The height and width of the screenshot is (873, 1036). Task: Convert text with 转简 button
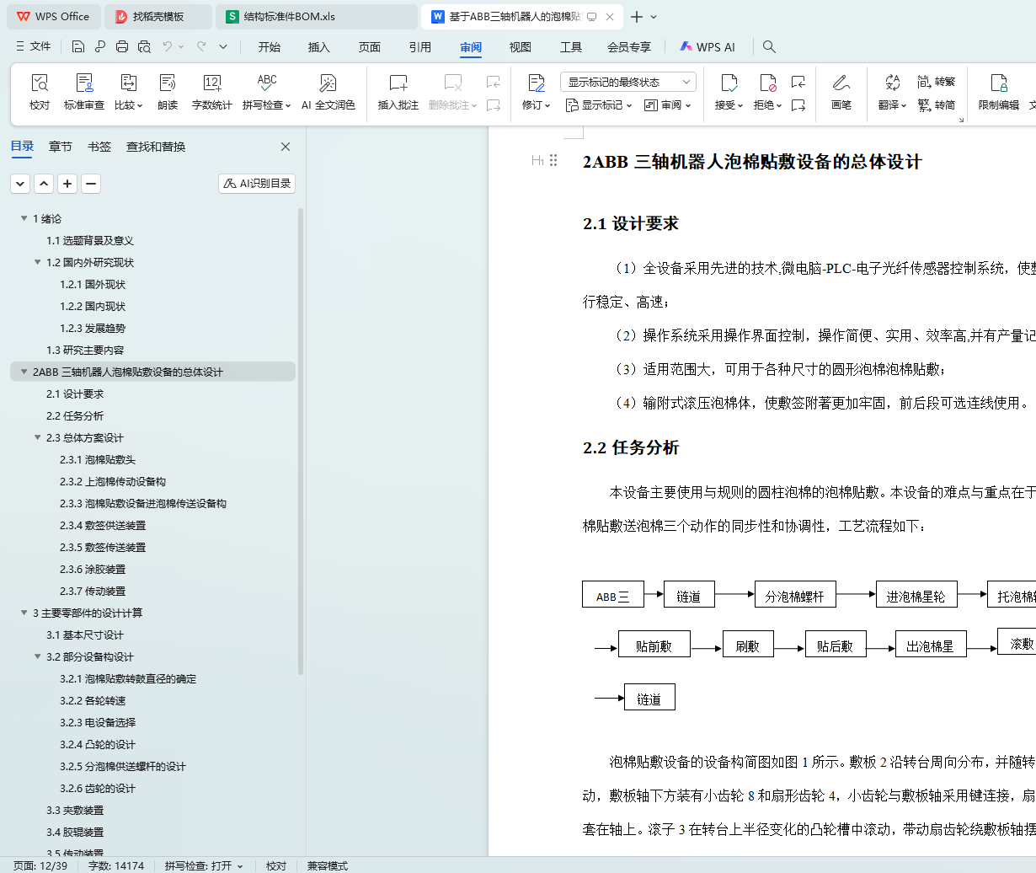pyautogui.click(x=936, y=105)
